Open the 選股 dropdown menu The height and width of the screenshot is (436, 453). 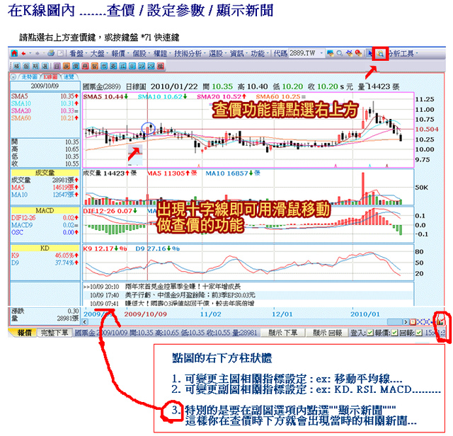point(217,54)
